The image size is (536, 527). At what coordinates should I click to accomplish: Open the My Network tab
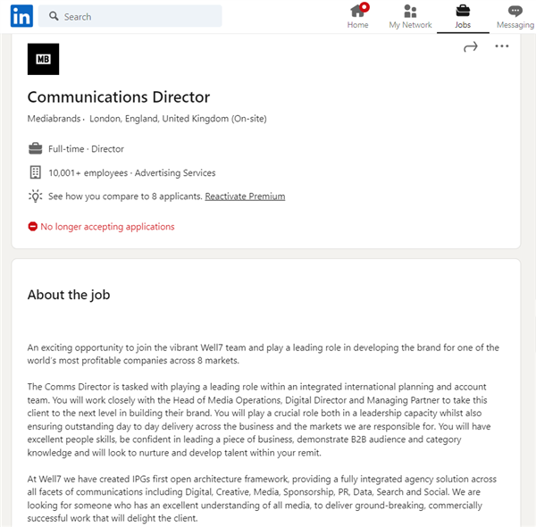pos(410,16)
